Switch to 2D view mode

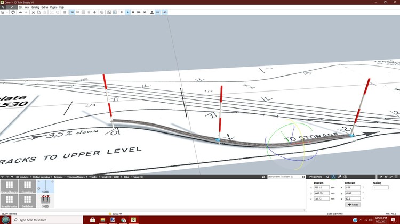pos(77,12)
